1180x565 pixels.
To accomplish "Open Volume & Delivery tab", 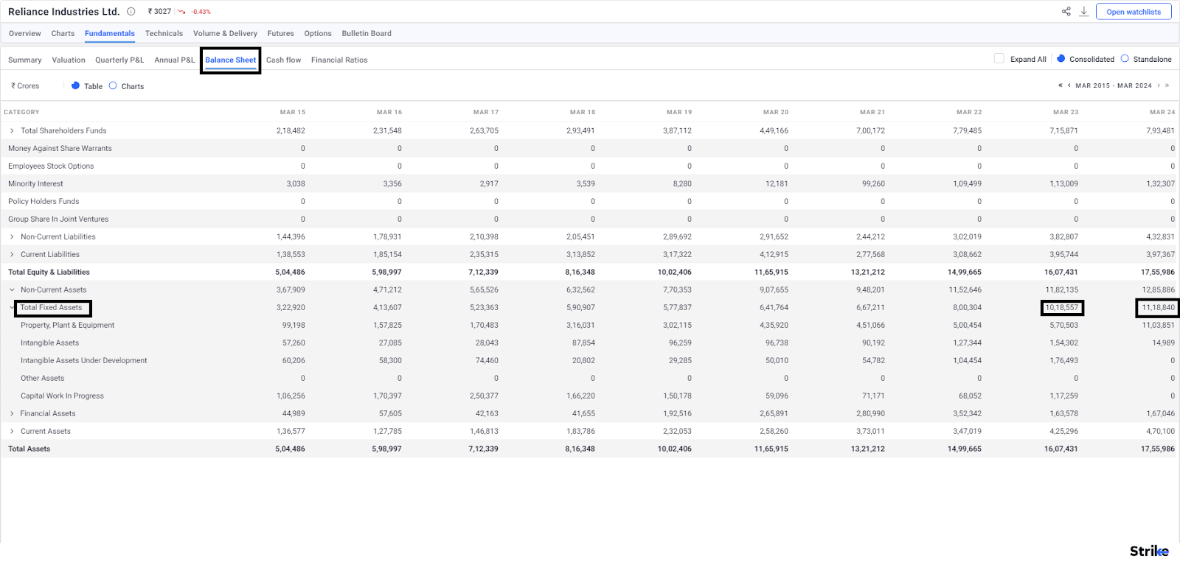I will (x=225, y=33).
